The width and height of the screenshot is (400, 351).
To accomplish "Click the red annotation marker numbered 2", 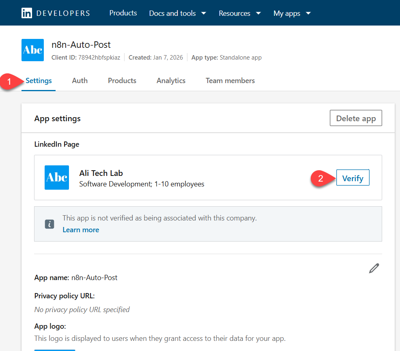I will tap(320, 178).
